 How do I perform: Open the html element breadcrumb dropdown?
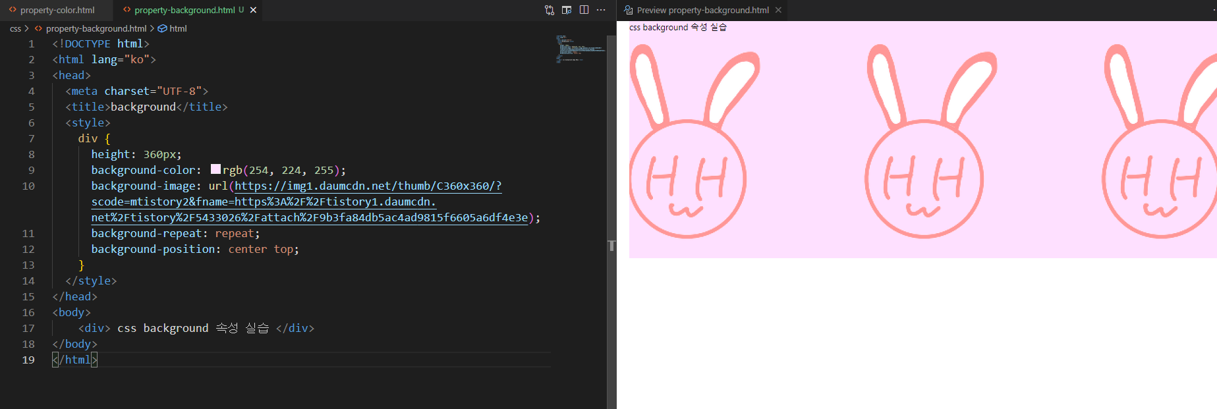[x=178, y=28]
